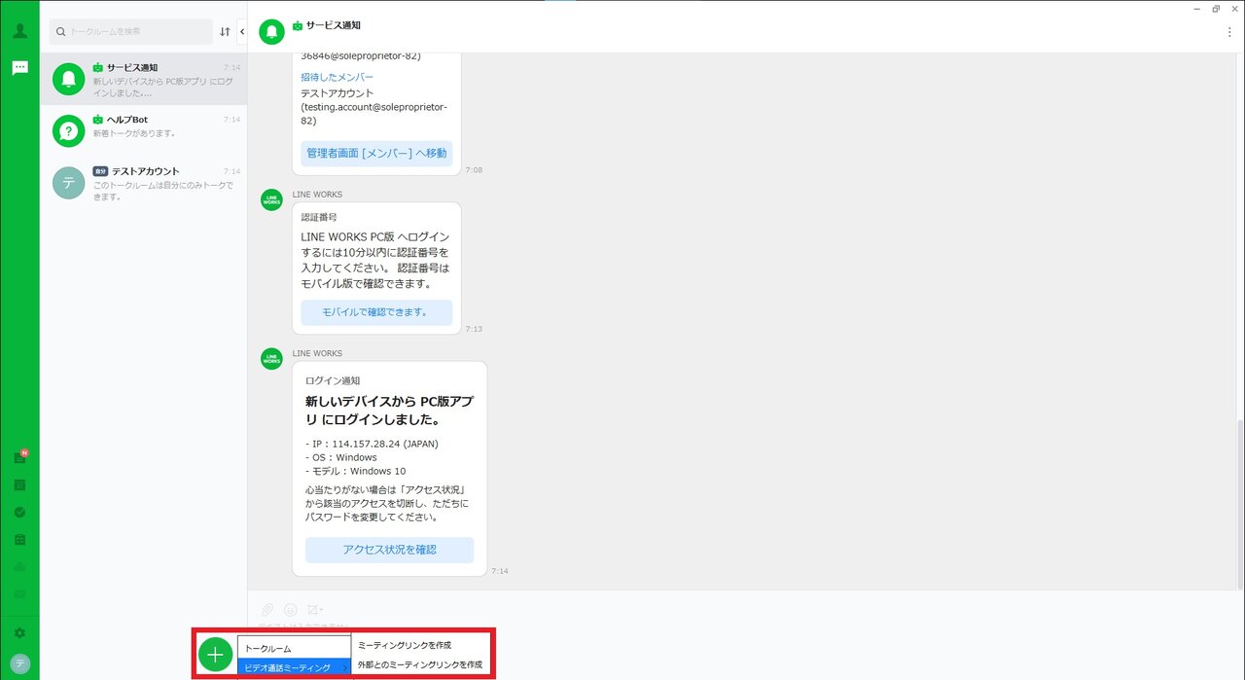The image size is (1245, 680).
Task: Open the drive cloud icon in the sidebar
Action: pos(19,566)
